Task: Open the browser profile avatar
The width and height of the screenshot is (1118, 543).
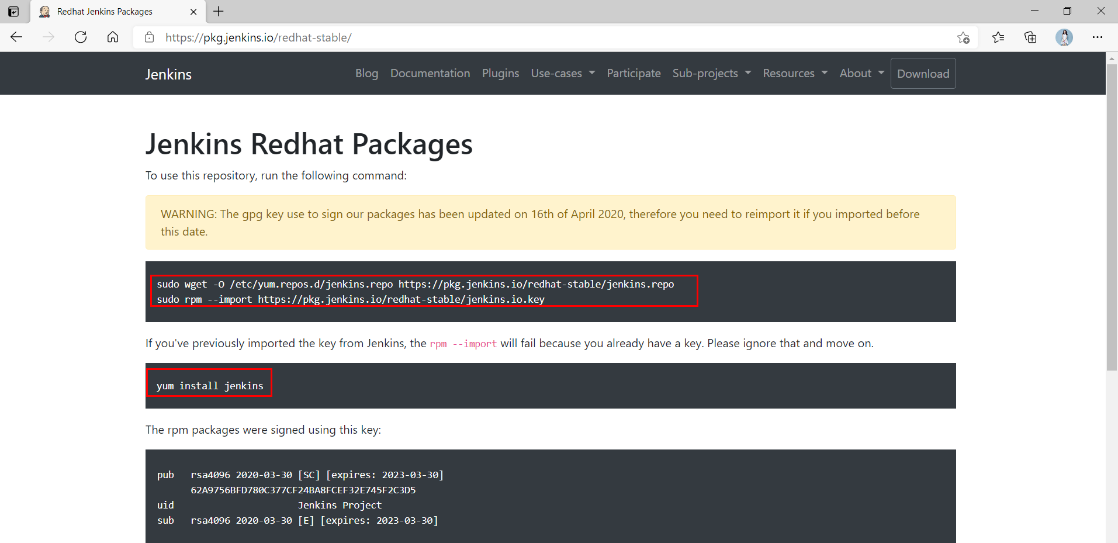Action: point(1064,37)
